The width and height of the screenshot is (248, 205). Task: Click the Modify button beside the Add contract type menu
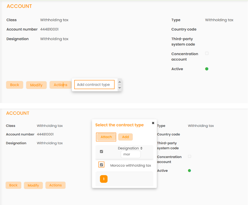pyautogui.click(x=36, y=85)
